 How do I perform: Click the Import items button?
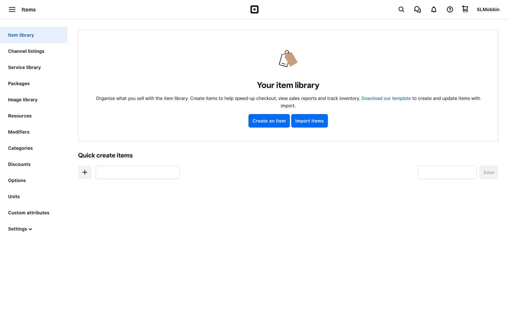click(309, 121)
